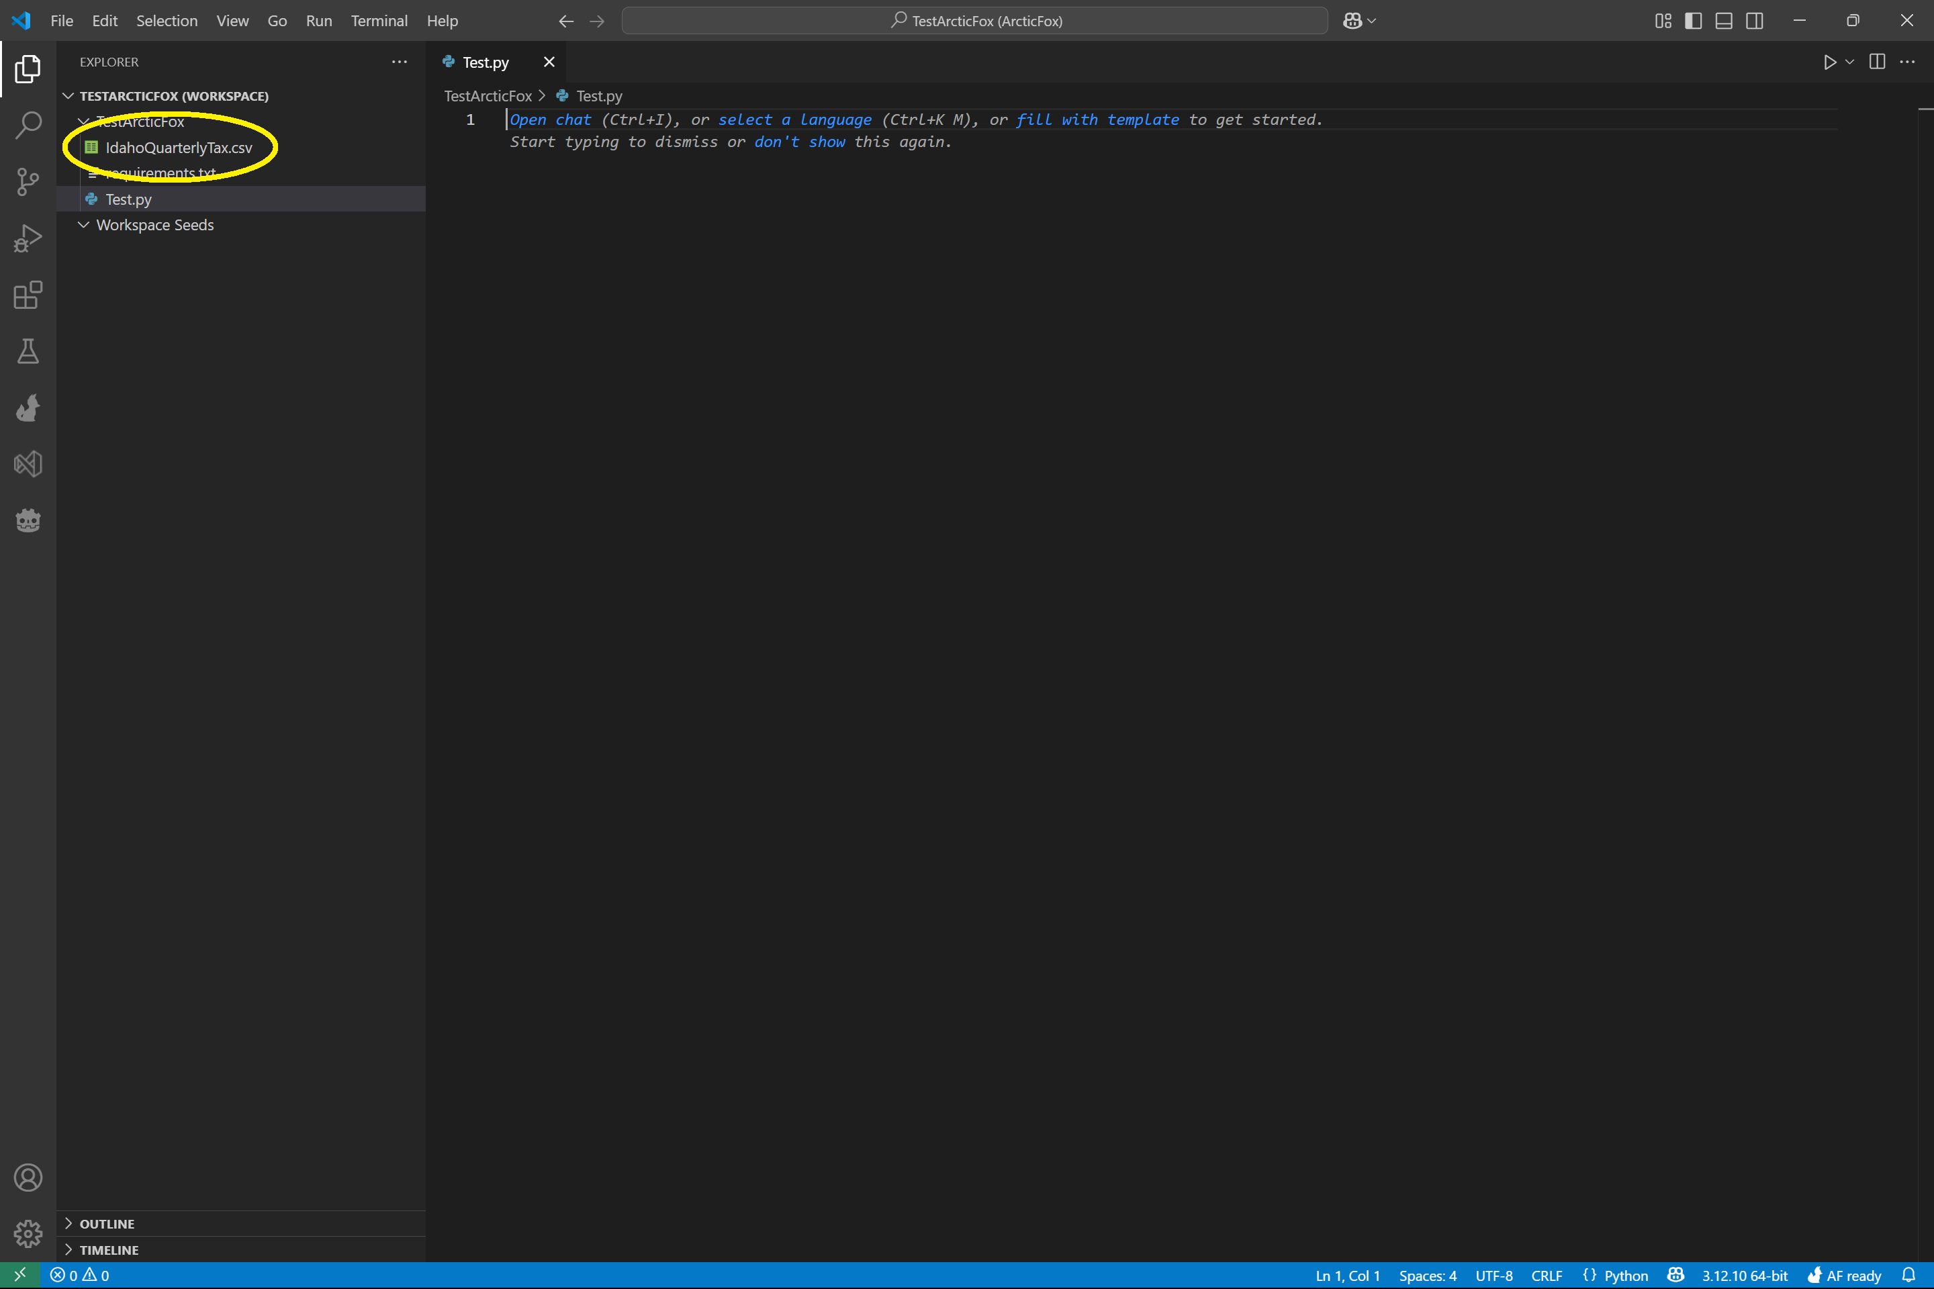Show errors and warnings problems count
The image size is (1934, 1289).
coord(80,1275)
